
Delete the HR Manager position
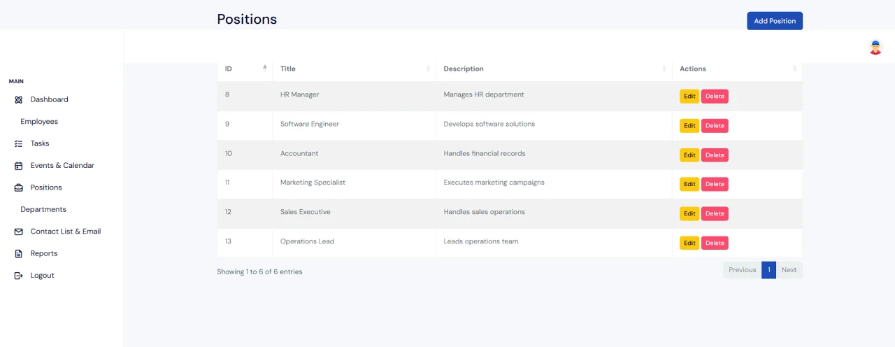[x=715, y=97]
